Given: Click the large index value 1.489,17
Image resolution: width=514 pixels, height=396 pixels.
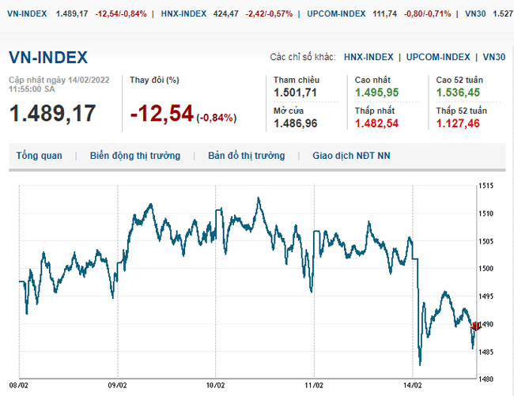Looking at the screenshot, I should [52, 113].
